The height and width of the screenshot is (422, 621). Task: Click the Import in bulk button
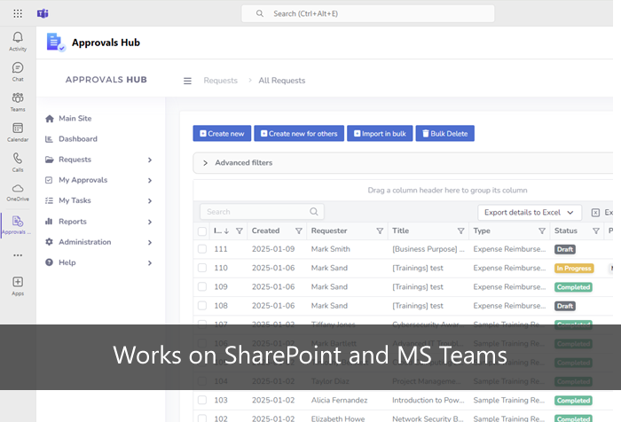tap(380, 133)
